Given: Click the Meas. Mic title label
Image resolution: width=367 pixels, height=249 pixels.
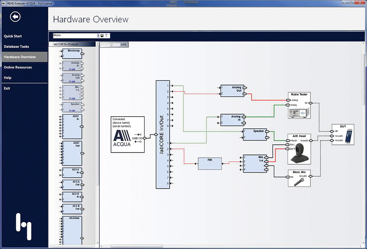Looking at the screenshot, I should (299, 172).
